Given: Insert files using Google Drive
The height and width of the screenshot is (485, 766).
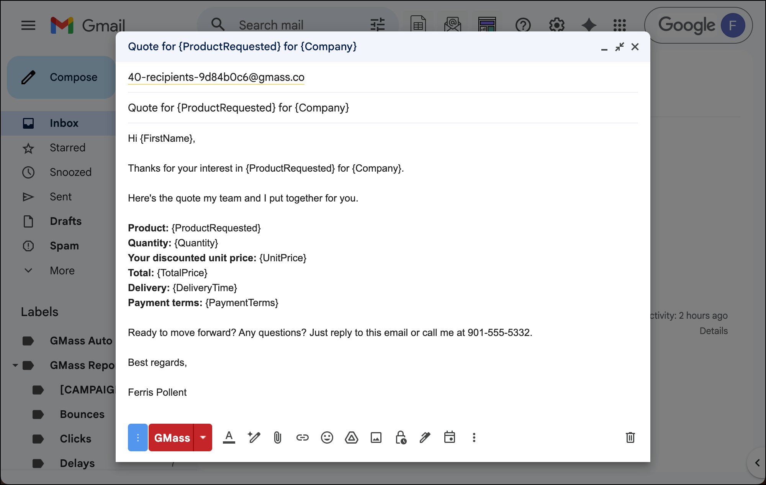Looking at the screenshot, I should click(352, 437).
